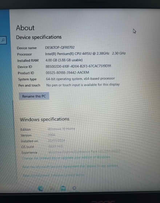Click the Settings gear taskbar icon
Viewport: 160px width, 203px height.
click(74, 188)
